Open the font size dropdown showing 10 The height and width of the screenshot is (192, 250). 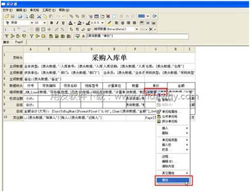(x=44, y=23)
